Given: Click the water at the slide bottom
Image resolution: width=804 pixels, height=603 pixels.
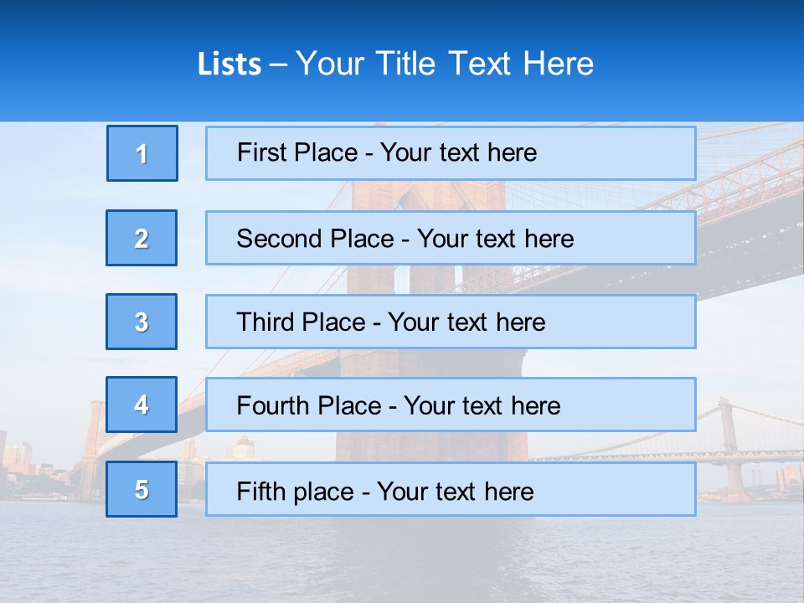Looking at the screenshot, I should (402, 561).
